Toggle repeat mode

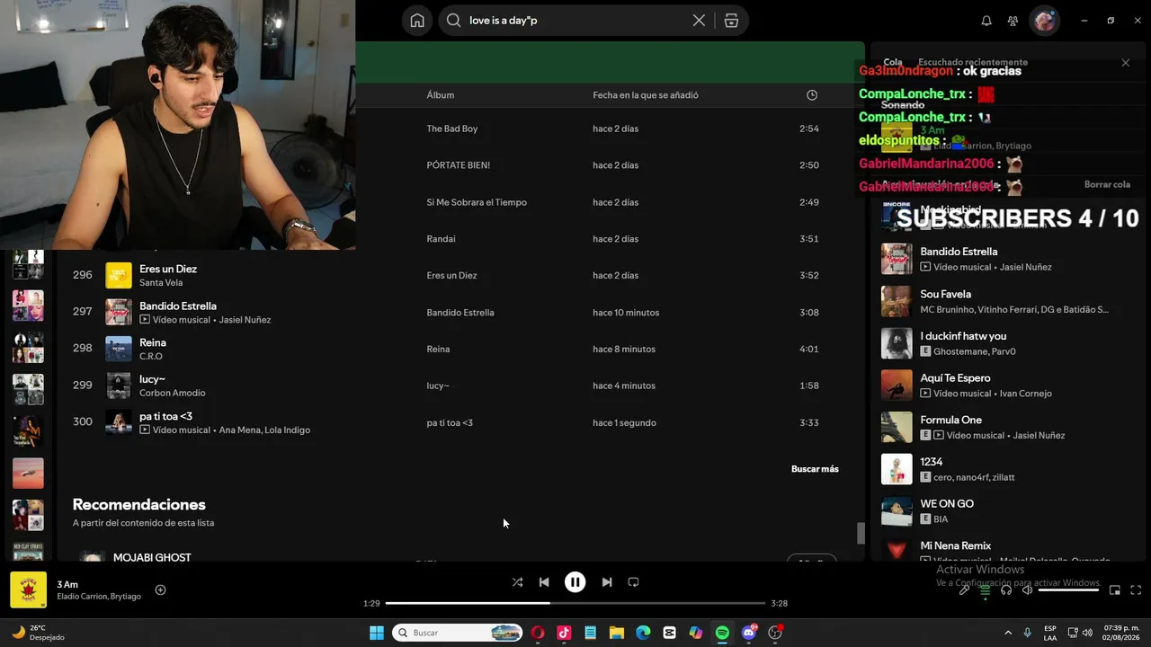(x=633, y=582)
